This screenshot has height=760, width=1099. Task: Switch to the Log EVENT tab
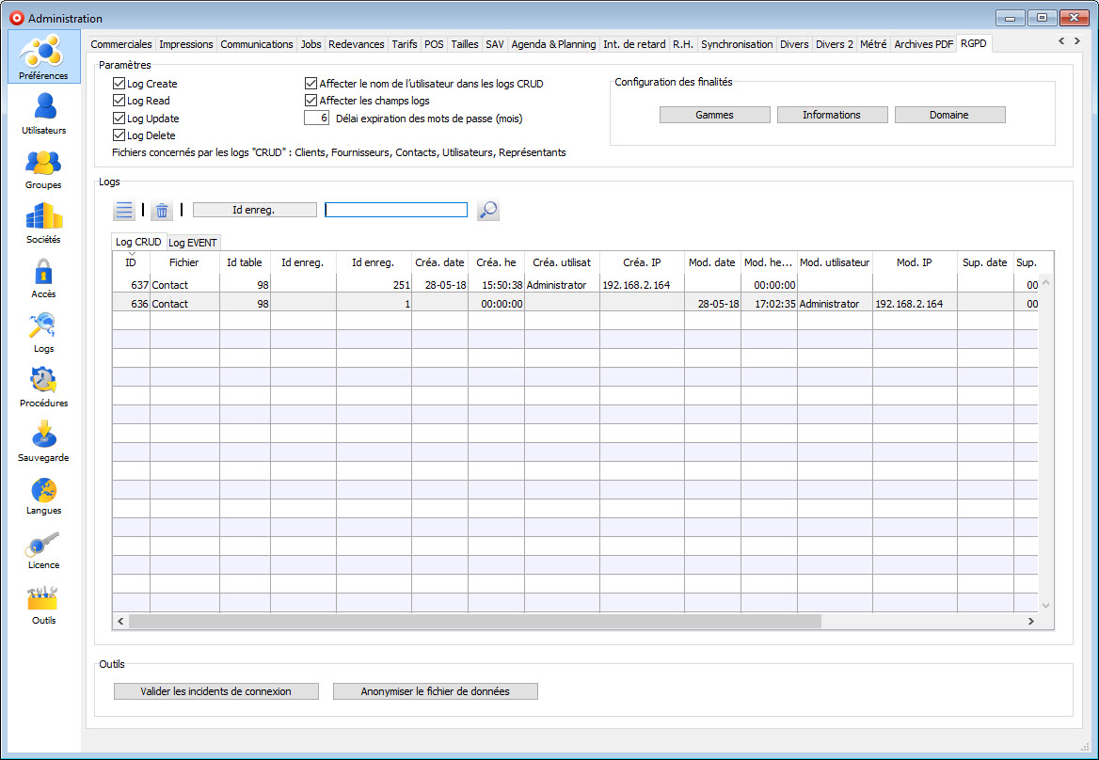pyautogui.click(x=193, y=243)
